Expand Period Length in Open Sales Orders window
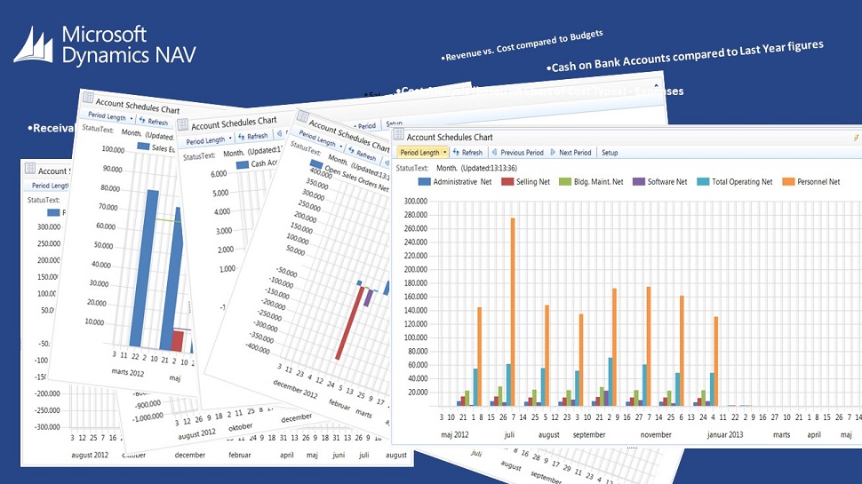Image resolution: width=862 pixels, height=484 pixels. click(321, 139)
